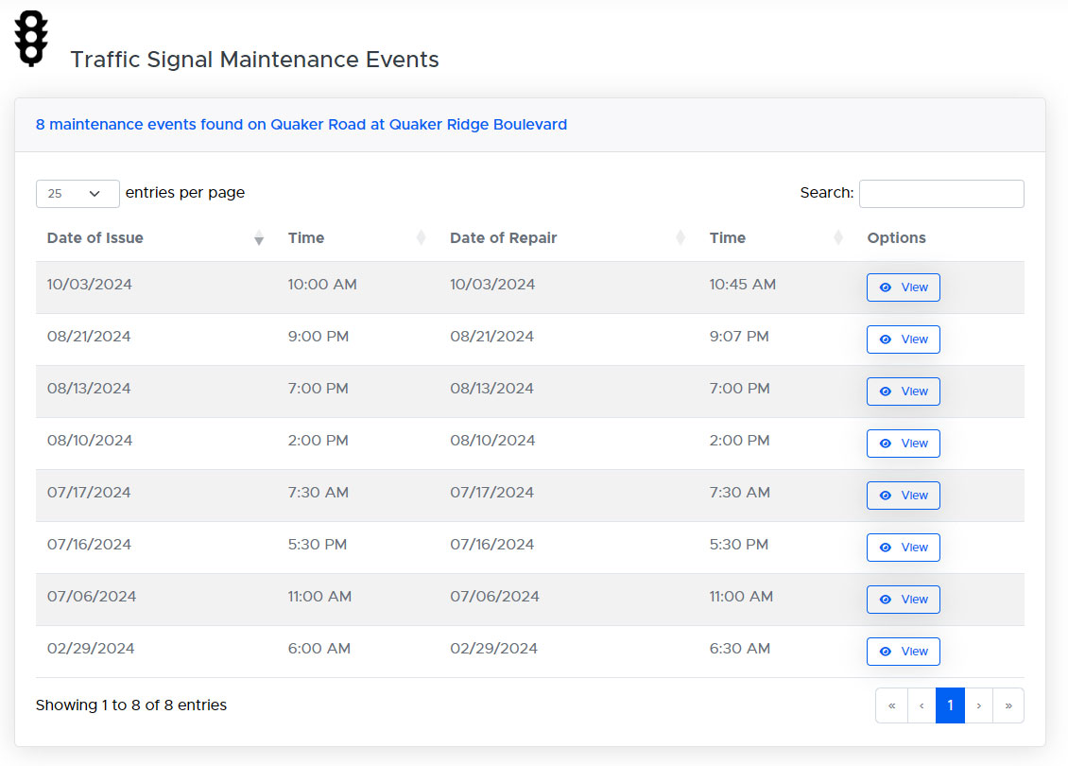The width and height of the screenshot is (1068, 766).
Task: View the 08/21/2024 maintenance event
Action: (x=903, y=339)
